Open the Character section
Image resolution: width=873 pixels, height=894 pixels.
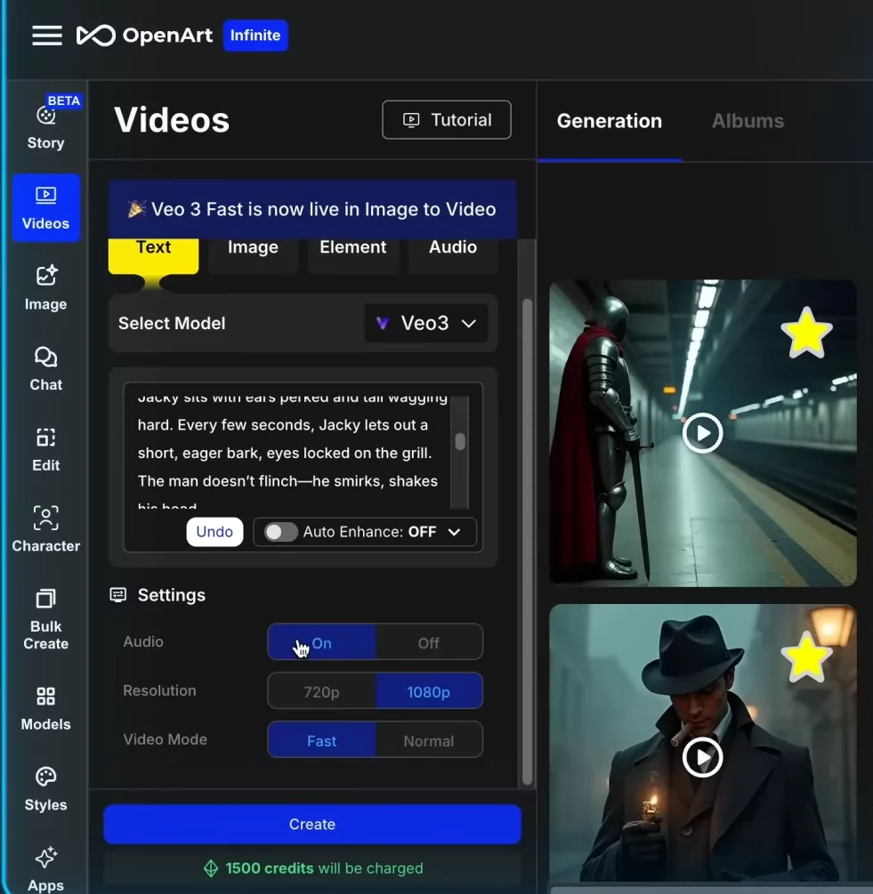point(45,529)
